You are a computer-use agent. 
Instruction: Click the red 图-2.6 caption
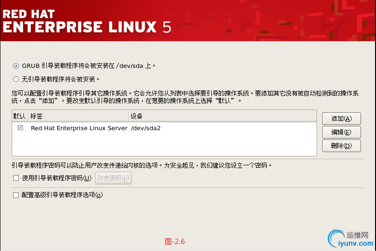(175, 242)
